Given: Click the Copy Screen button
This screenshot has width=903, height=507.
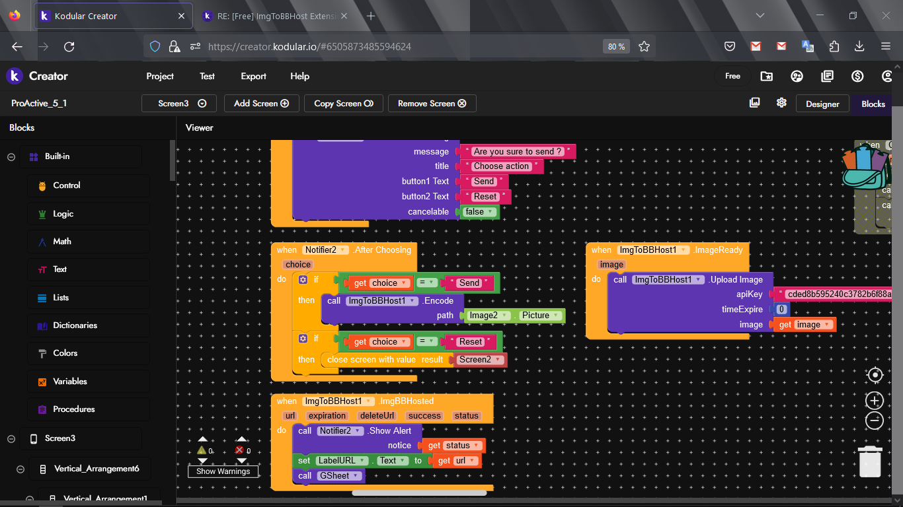Looking at the screenshot, I should pos(344,104).
